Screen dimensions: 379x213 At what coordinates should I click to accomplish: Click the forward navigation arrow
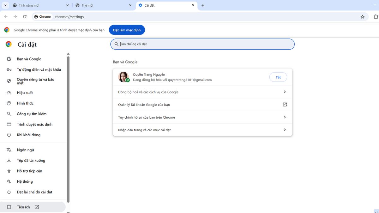[15, 17]
